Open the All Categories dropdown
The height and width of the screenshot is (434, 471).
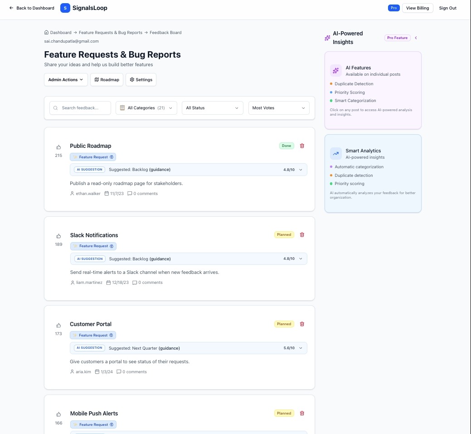point(146,108)
